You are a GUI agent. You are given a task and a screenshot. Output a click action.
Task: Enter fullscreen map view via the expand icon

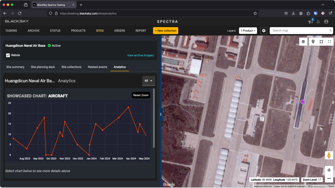[329, 42]
